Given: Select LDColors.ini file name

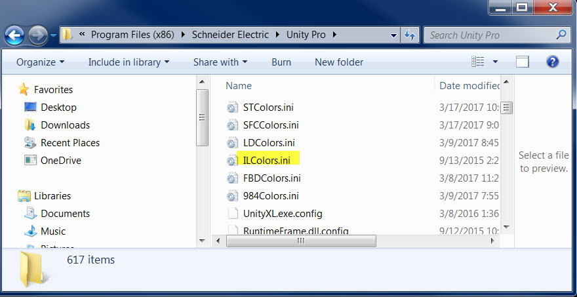Looking at the screenshot, I should pos(269,143).
